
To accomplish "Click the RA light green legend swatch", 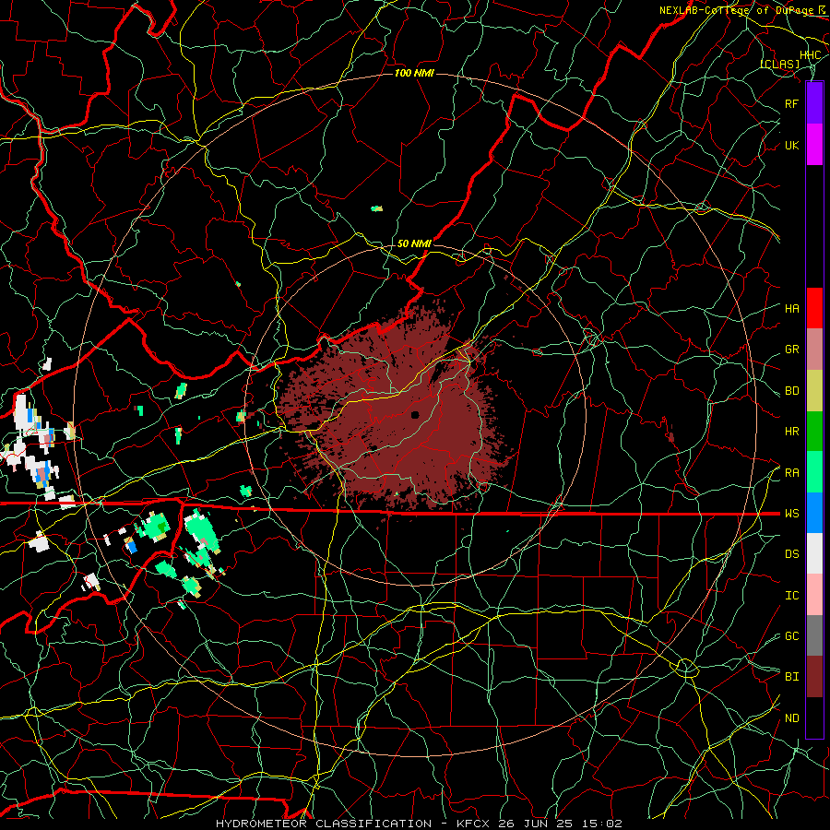I will coord(814,472).
